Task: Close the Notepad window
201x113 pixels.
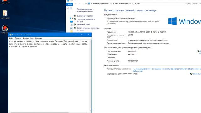Action: coord(89,35)
